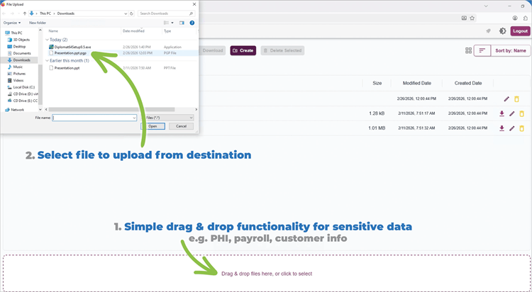Edit the first row folder entry
532x292 pixels.
point(506,99)
